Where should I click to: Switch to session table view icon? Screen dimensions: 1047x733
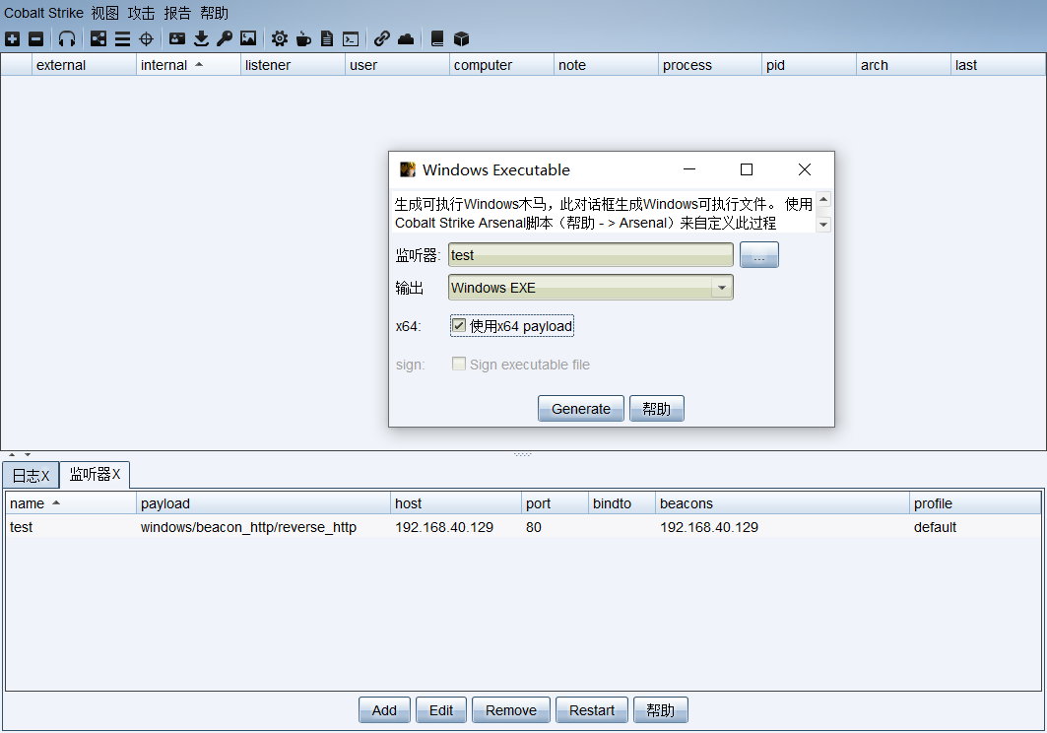click(x=122, y=38)
